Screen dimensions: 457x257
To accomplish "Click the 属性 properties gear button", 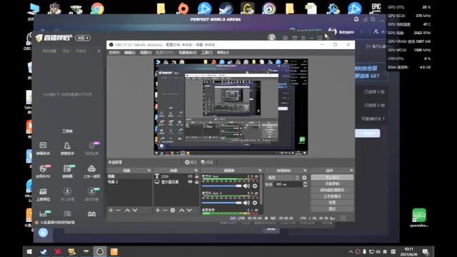I will tap(191, 162).
